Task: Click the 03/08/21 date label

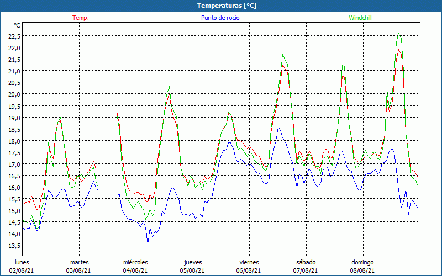Action: click(78, 270)
